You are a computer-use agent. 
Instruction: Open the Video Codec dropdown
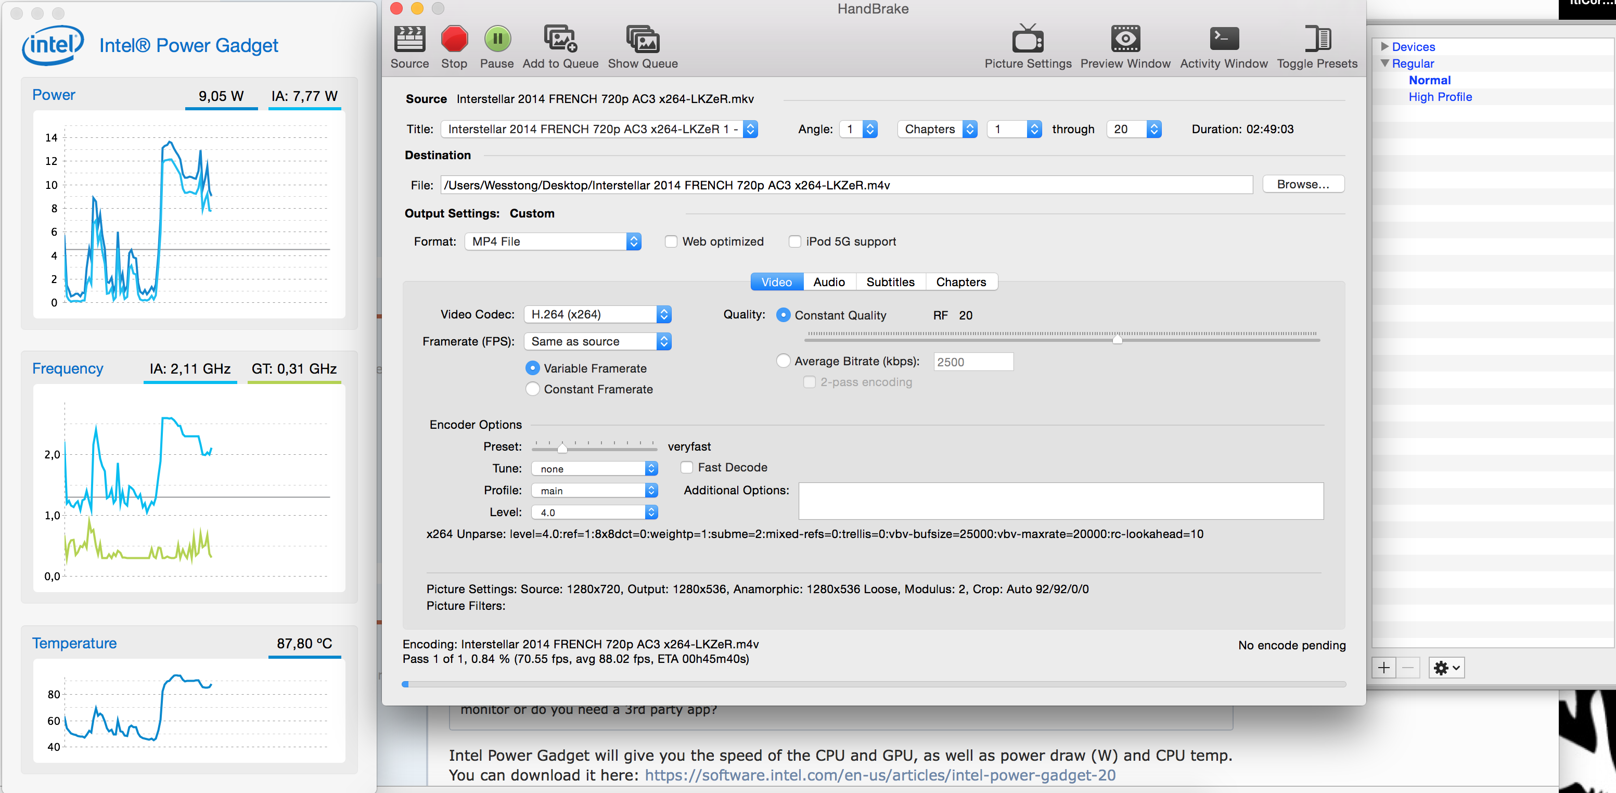(x=597, y=314)
